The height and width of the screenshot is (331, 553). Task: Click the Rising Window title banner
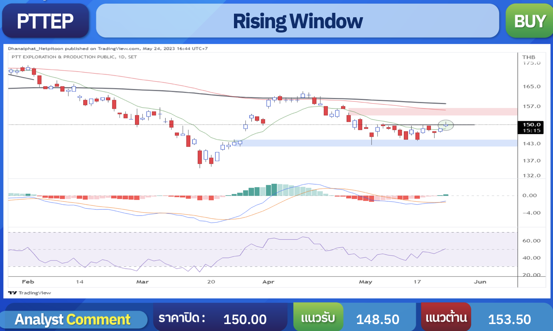297,21
